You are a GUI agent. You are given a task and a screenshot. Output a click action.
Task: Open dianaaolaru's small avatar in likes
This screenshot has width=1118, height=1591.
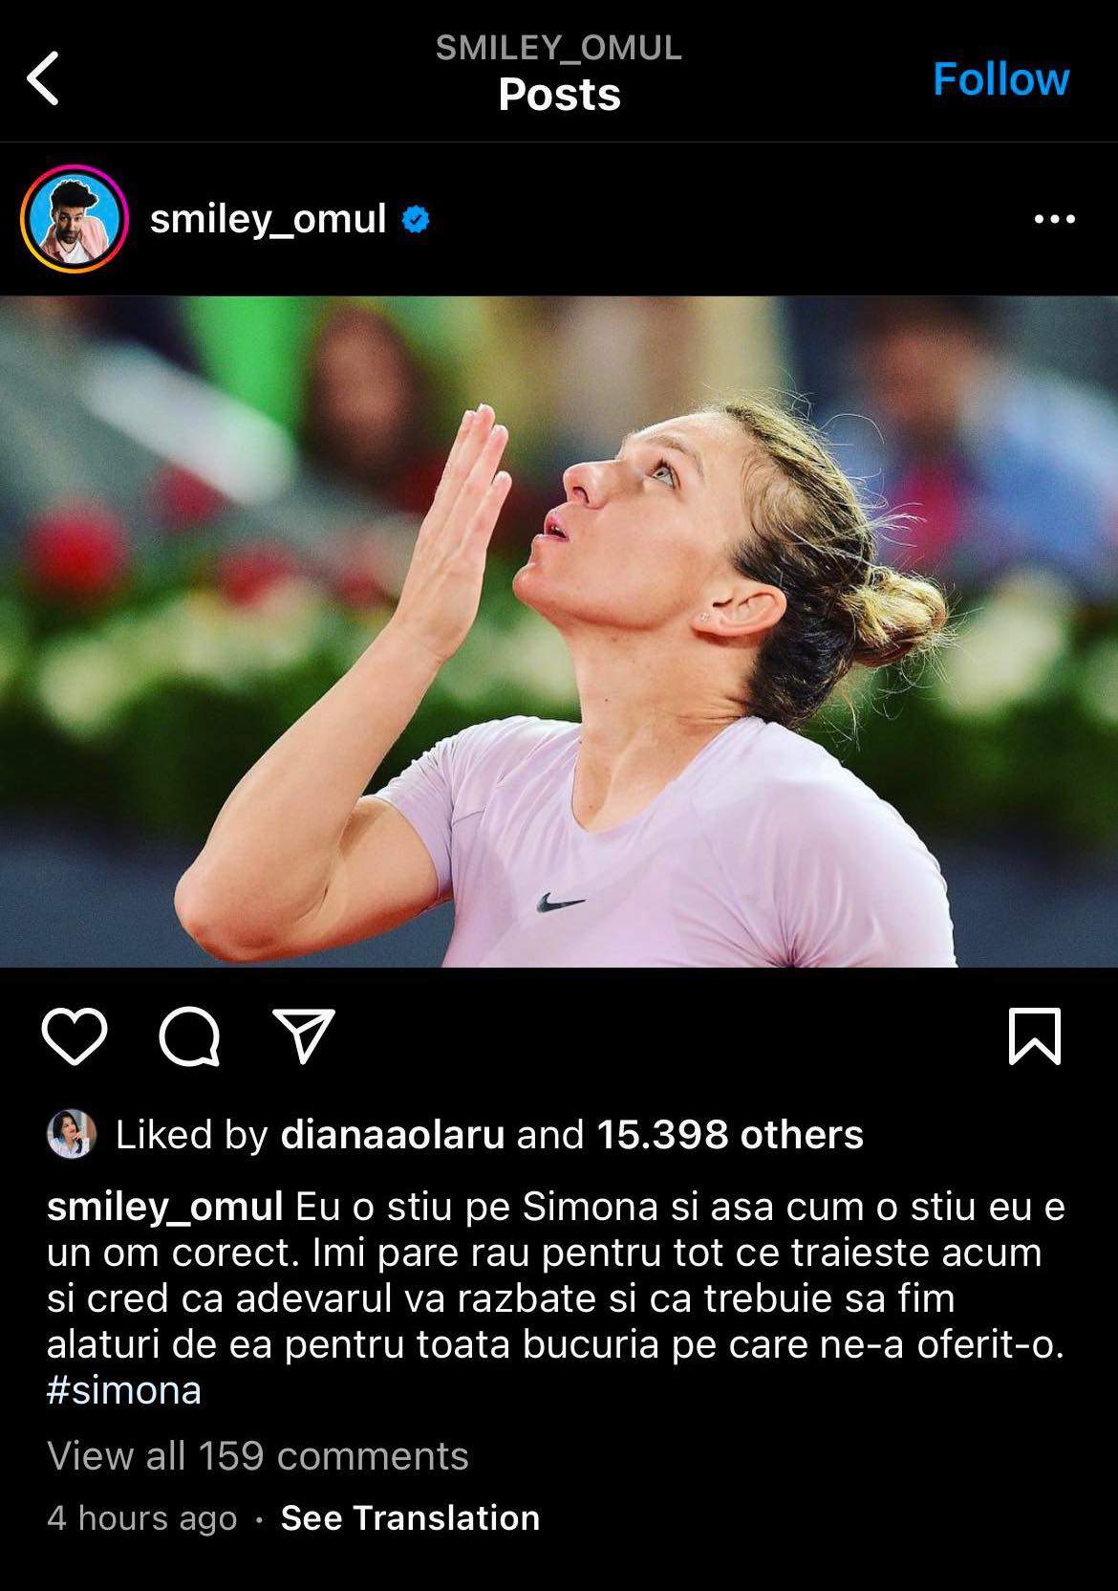pyautogui.click(x=72, y=1135)
